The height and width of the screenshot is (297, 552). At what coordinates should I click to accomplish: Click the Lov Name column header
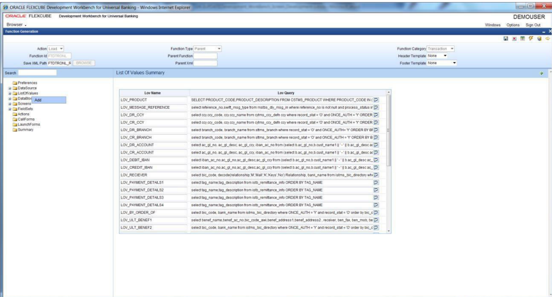pos(153,93)
